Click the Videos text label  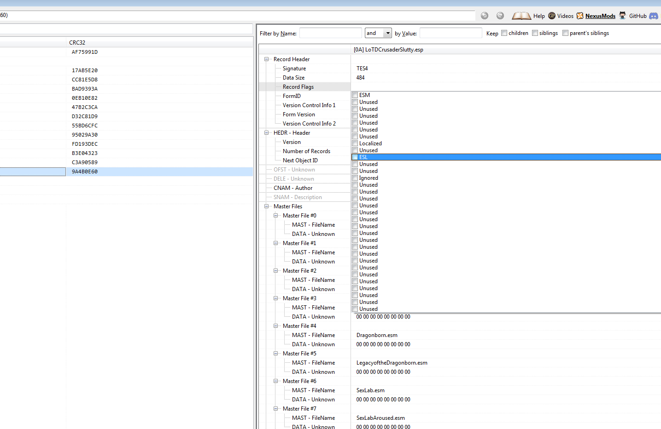click(x=565, y=16)
